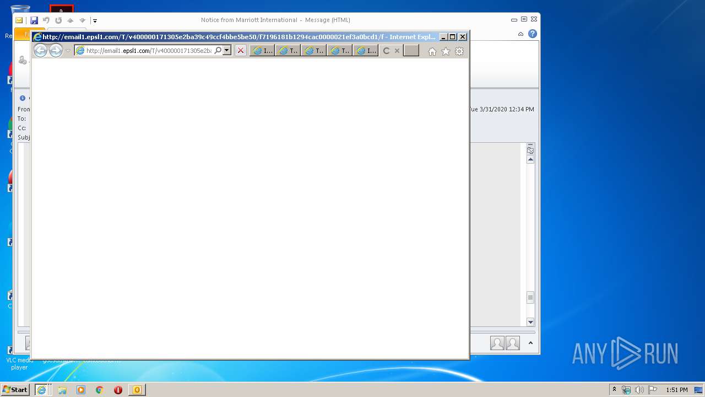Click the Outlook mail envelope icon
Screen dimensions: 705x397
coord(19,20)
